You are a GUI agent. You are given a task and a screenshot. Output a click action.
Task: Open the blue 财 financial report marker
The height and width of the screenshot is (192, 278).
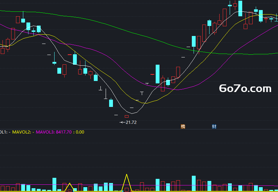pyautogui.click(x=214, y=126)
